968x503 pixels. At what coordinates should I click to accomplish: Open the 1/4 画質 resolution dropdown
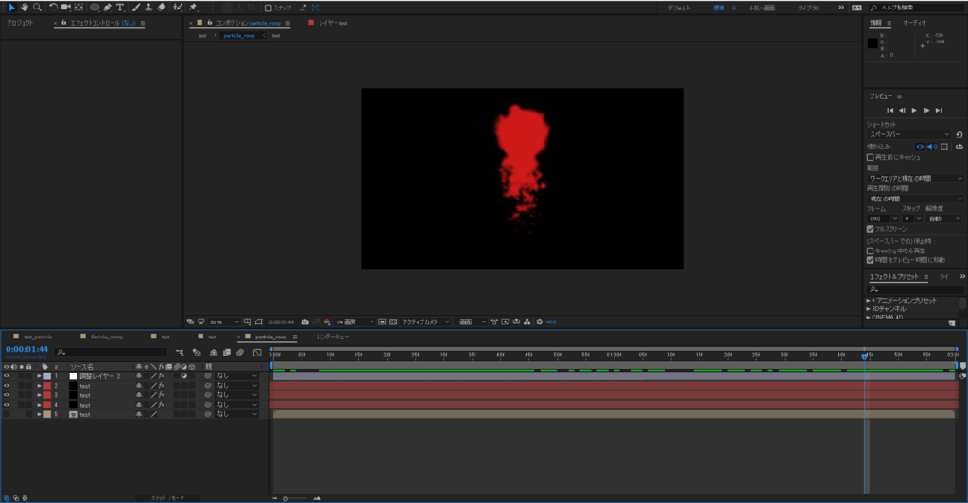(x=354, y=322)
